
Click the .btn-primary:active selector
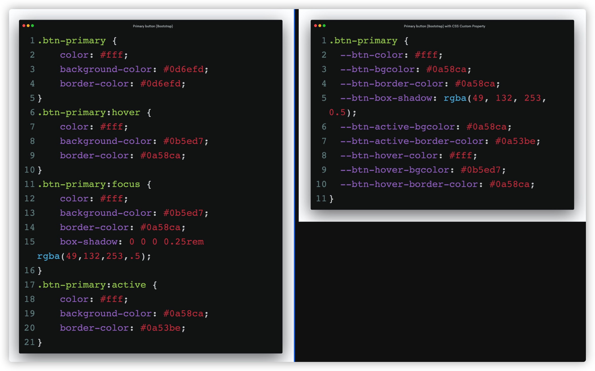pos(92,285)
